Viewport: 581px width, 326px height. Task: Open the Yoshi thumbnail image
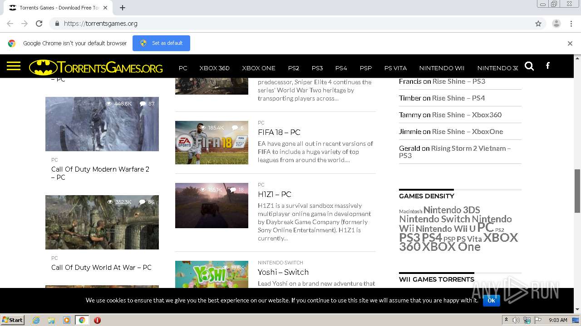(212, 274)
